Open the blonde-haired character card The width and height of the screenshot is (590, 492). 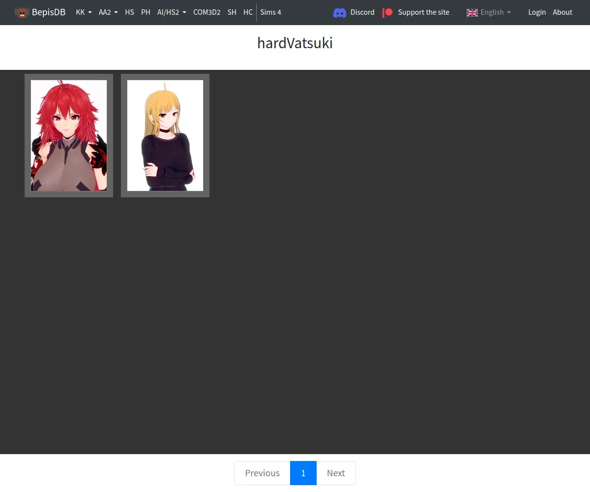pyautogui.click(x=165, y=135)
